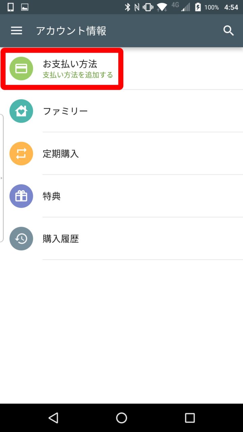Tap the 支払い方法を追加する link
This screenshot has height=432, width=243.
(x=78, y=75)
